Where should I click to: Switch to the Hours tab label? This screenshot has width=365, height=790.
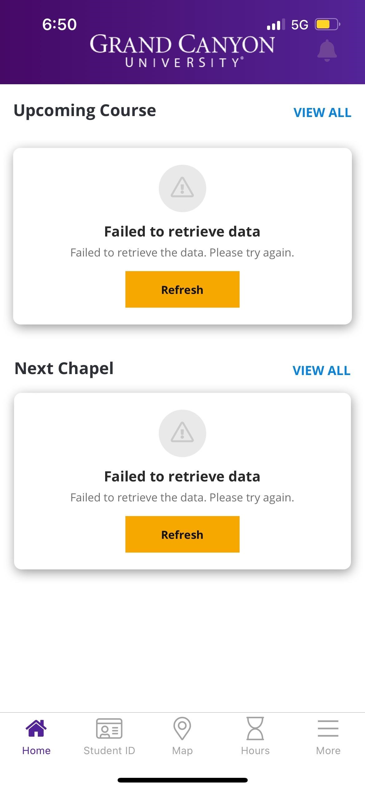coord(255,750)
